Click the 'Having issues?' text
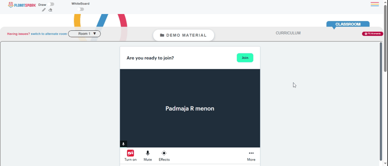Viewport: 388px width, 166px height. 19,34
